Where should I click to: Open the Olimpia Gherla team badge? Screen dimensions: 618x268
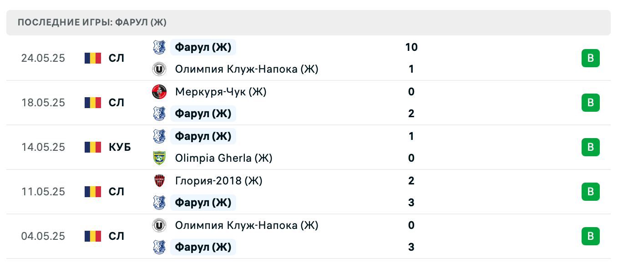click(x=159, y=158)
